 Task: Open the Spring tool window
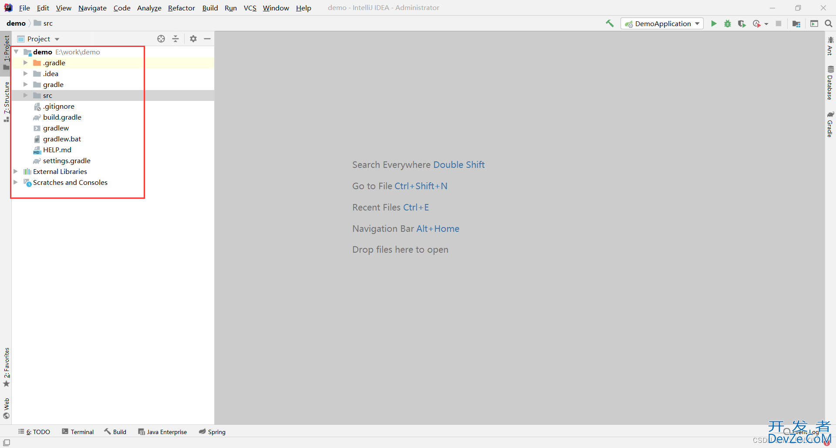pyautogui.click(x=212, y=432)
